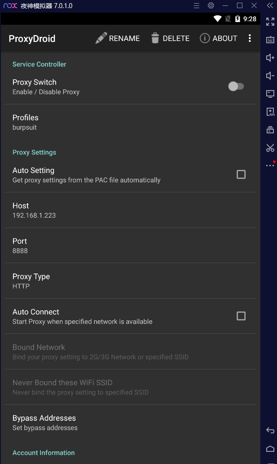This screenshot has width=277, height=464.
Task: Check the Auto Setting checkbox
Action: tap(241, 174)
